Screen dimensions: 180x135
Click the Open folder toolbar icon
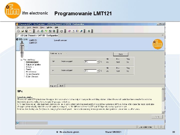pos(22,31)
